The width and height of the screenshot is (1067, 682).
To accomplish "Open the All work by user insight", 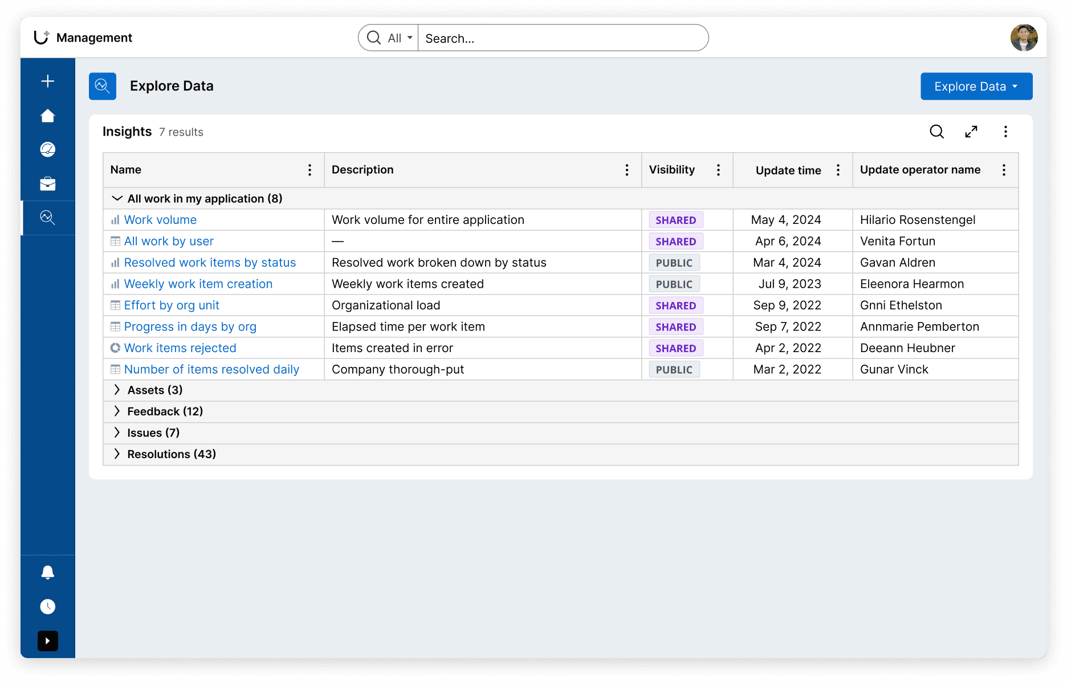I will point(169,241).
